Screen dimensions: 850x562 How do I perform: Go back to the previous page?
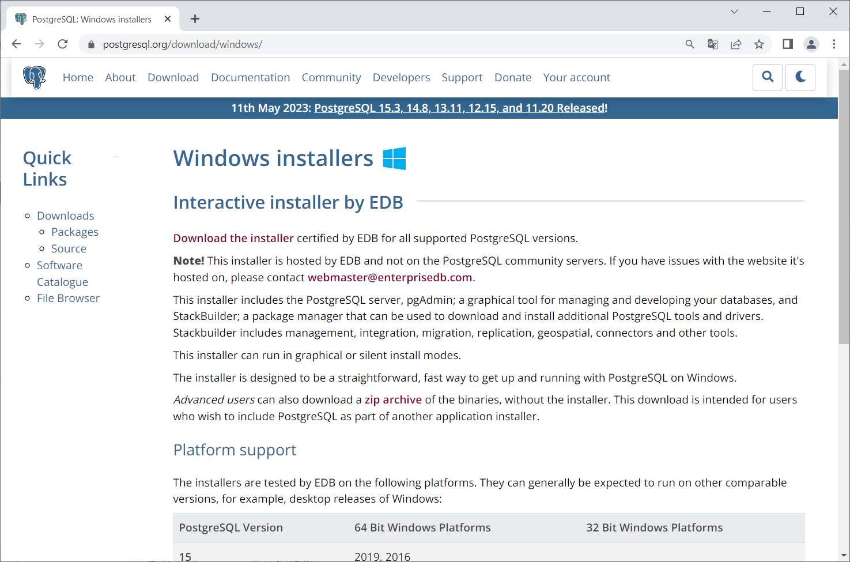tap(17, 44)
